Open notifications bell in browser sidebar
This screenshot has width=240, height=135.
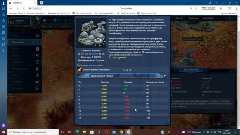click(3, 15)
